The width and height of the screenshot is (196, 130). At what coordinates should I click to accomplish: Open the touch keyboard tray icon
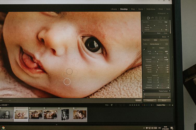point(156,128)
